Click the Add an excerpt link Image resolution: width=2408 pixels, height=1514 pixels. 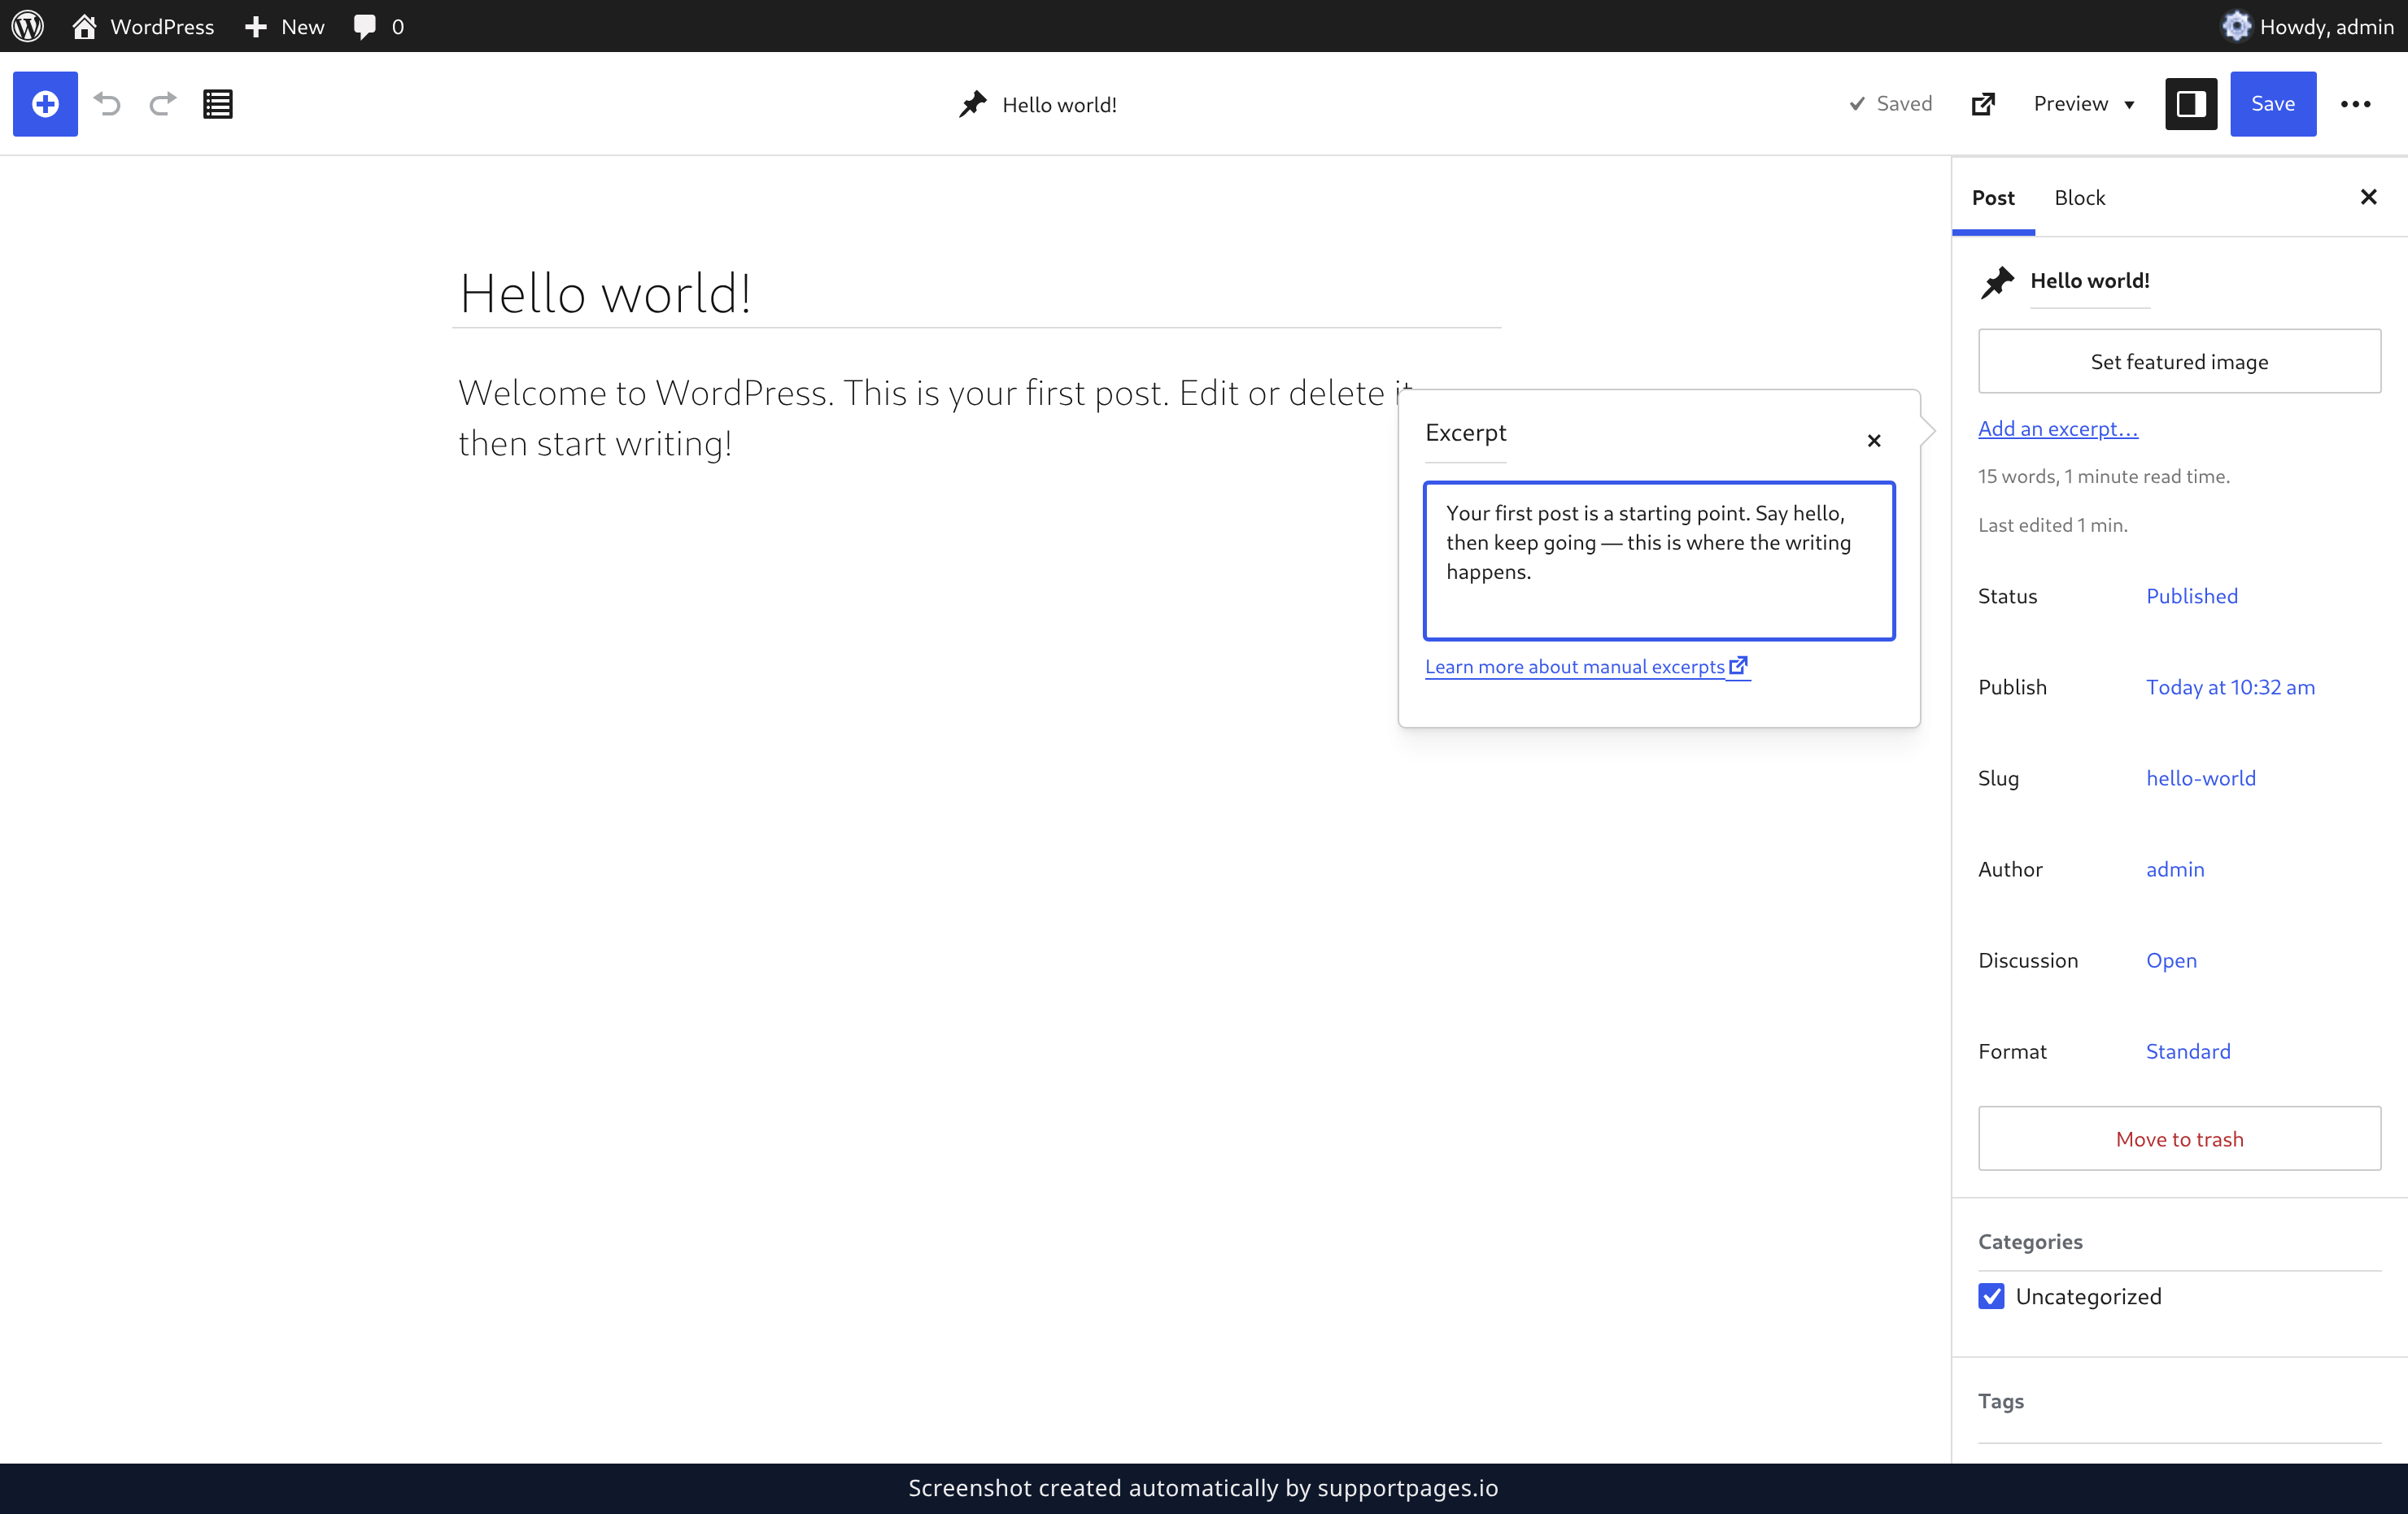[2058, 429]
